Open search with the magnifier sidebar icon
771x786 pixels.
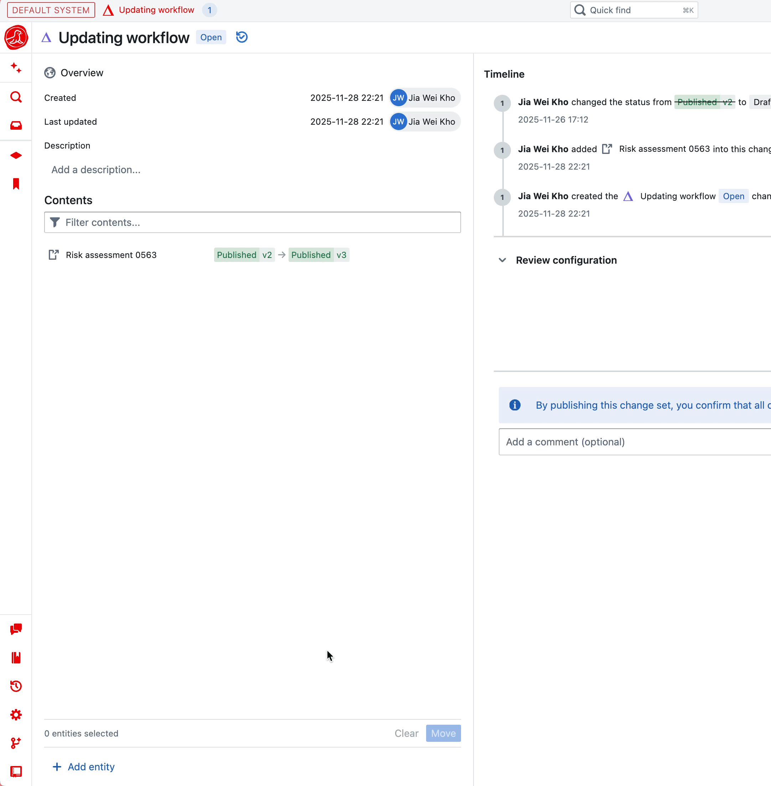coord(16,97)
